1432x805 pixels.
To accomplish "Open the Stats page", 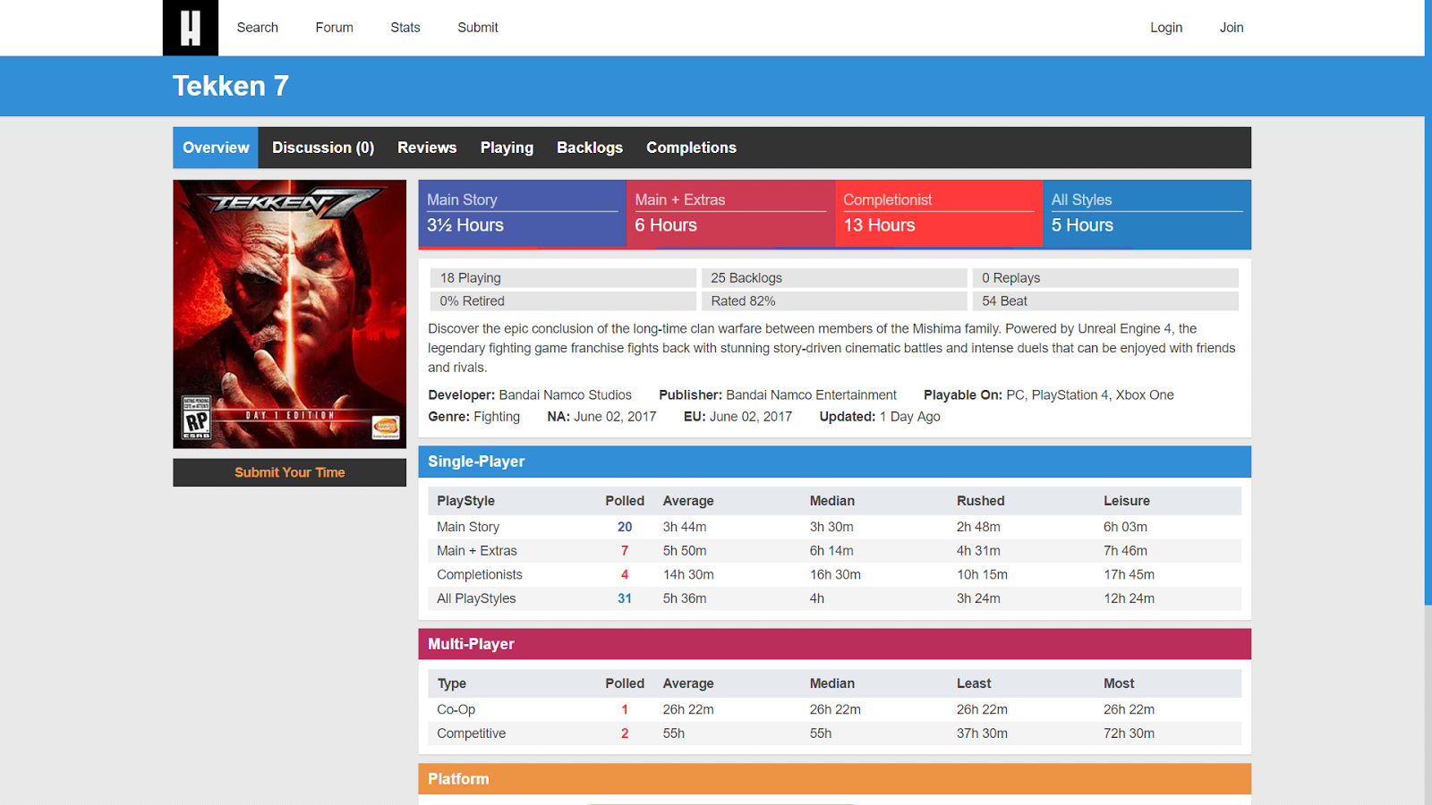I will point(405,28).
